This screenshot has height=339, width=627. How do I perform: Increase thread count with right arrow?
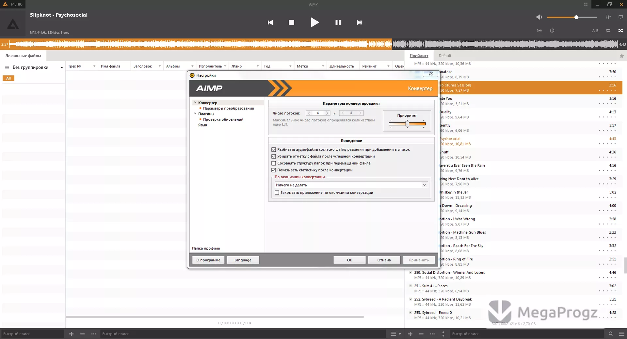point(327,113)
